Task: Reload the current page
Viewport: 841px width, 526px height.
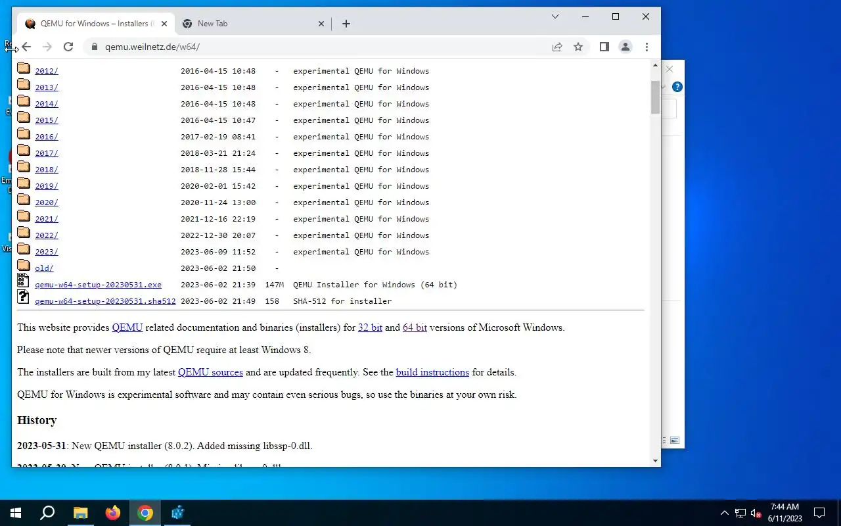Action: click(x=68, y=47)
